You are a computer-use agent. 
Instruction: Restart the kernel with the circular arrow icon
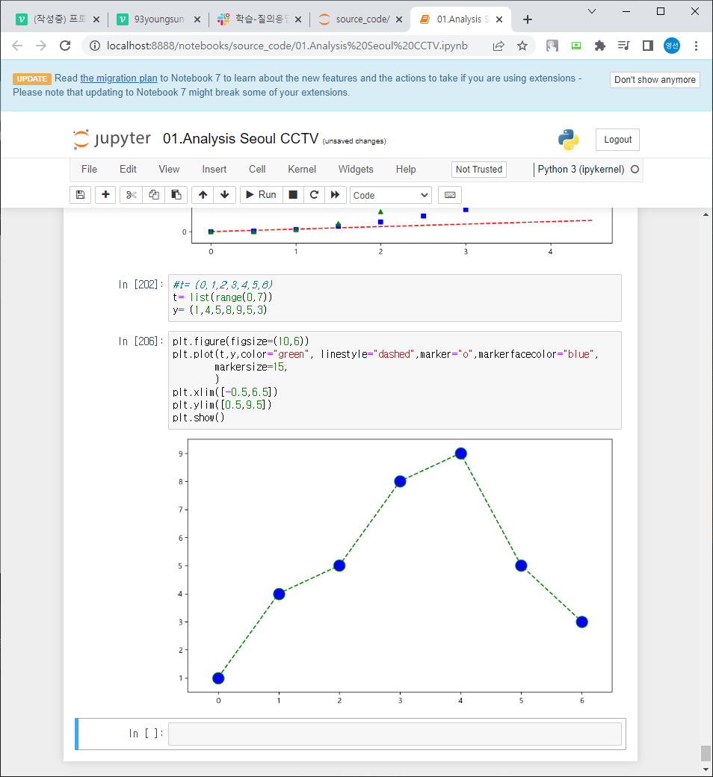314,195
